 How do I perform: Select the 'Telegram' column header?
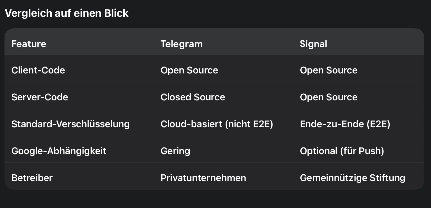(x=182, y=44)
